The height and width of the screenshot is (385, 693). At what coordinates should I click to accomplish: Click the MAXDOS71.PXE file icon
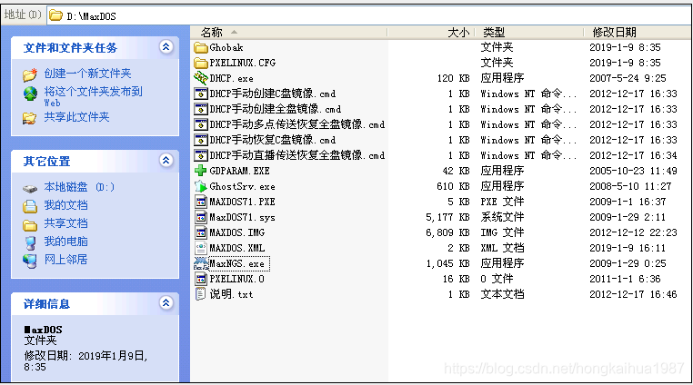201,202
